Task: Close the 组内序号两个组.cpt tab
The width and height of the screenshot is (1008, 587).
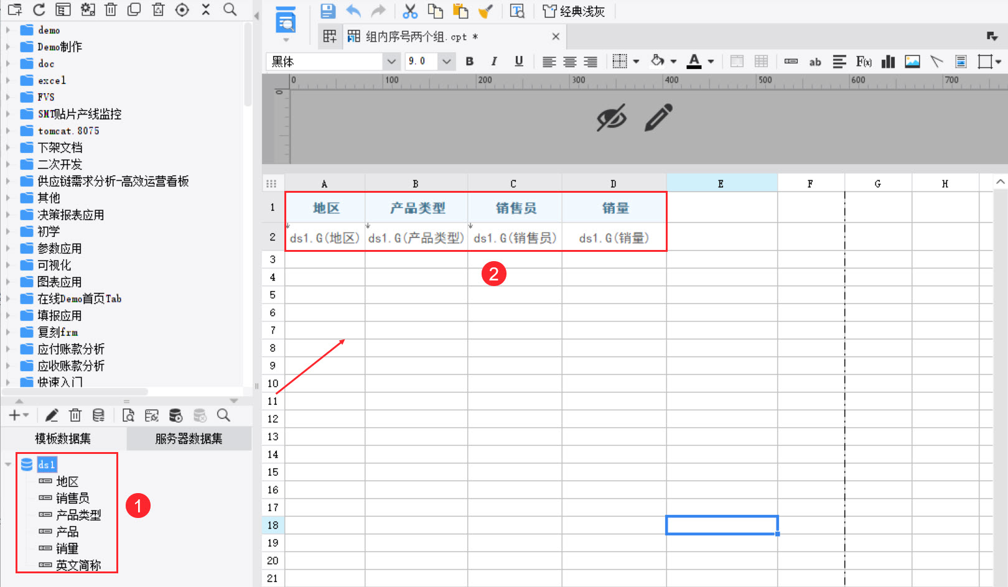Action: click(x=556, y=37)
